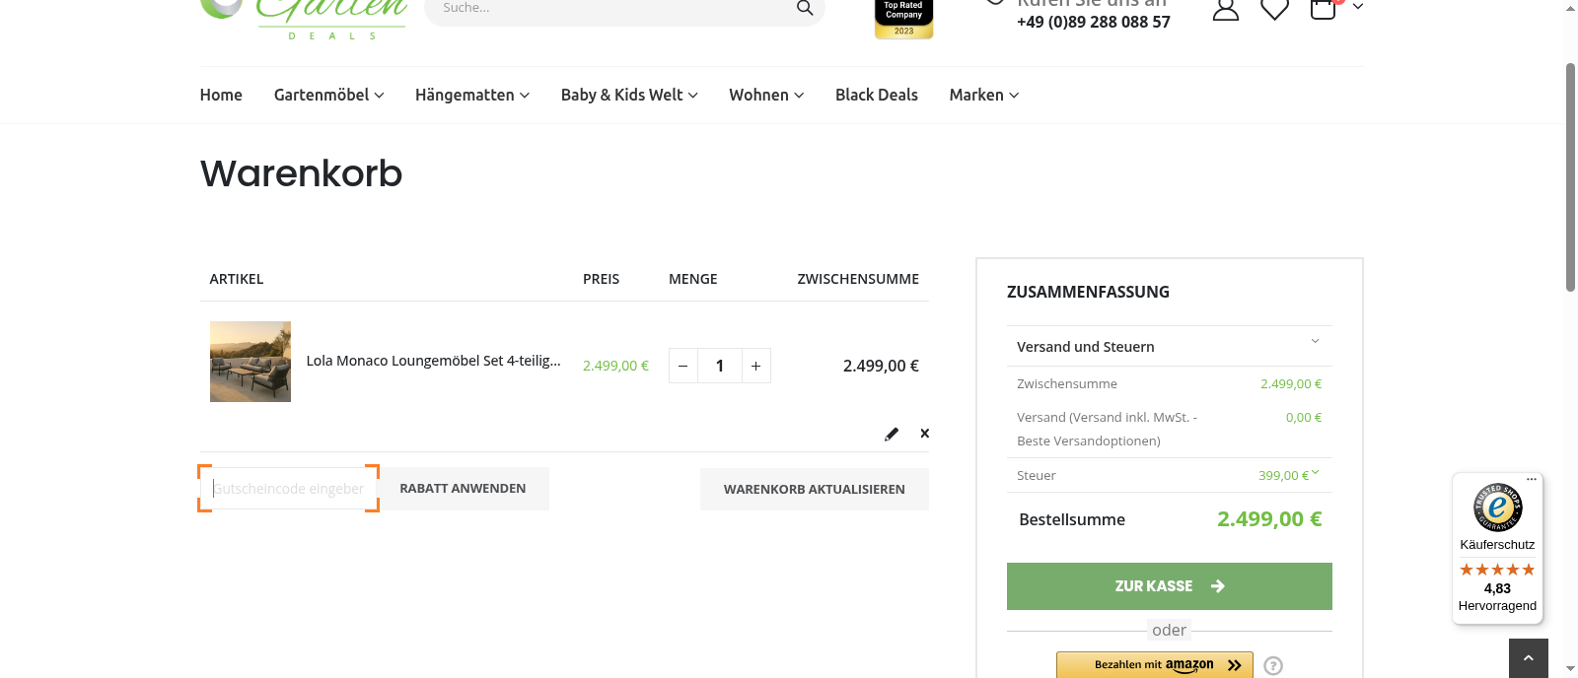Increase quantity with plus button
Screen dimensions: 1578x678
[x=756, y=366]
